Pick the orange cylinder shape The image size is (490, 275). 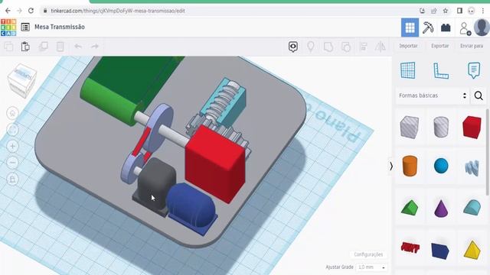click(x=410, y=166)
